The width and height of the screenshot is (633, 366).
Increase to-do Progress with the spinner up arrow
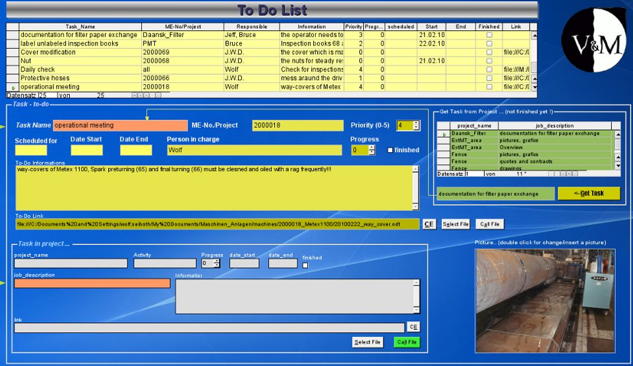tap(372, 147)
